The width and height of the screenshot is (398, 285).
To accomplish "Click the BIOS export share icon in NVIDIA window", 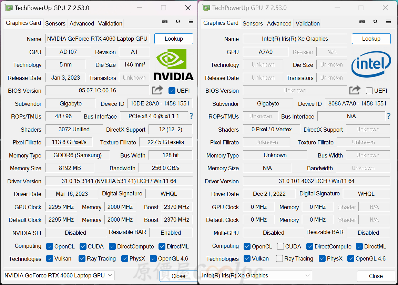I will [x=157, y=90].
